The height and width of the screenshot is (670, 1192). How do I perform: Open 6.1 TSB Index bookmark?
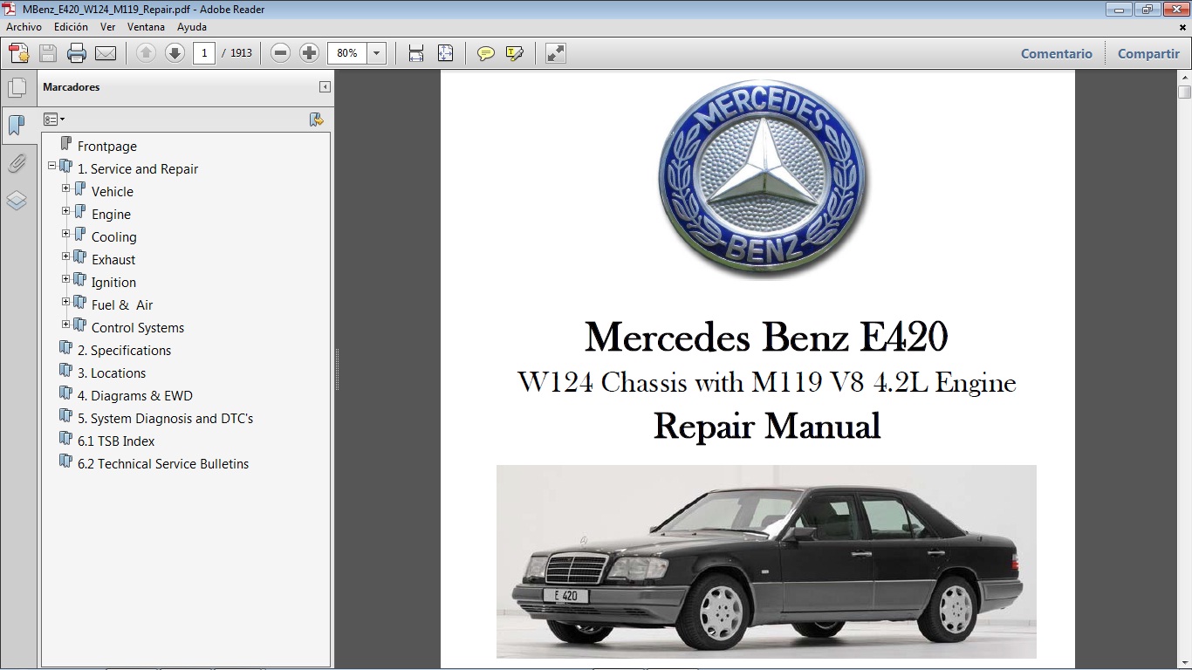(116, 441)
